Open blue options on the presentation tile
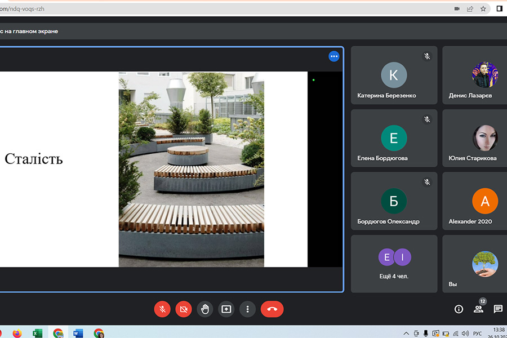The image size is (507, 338). pos(333,56)
